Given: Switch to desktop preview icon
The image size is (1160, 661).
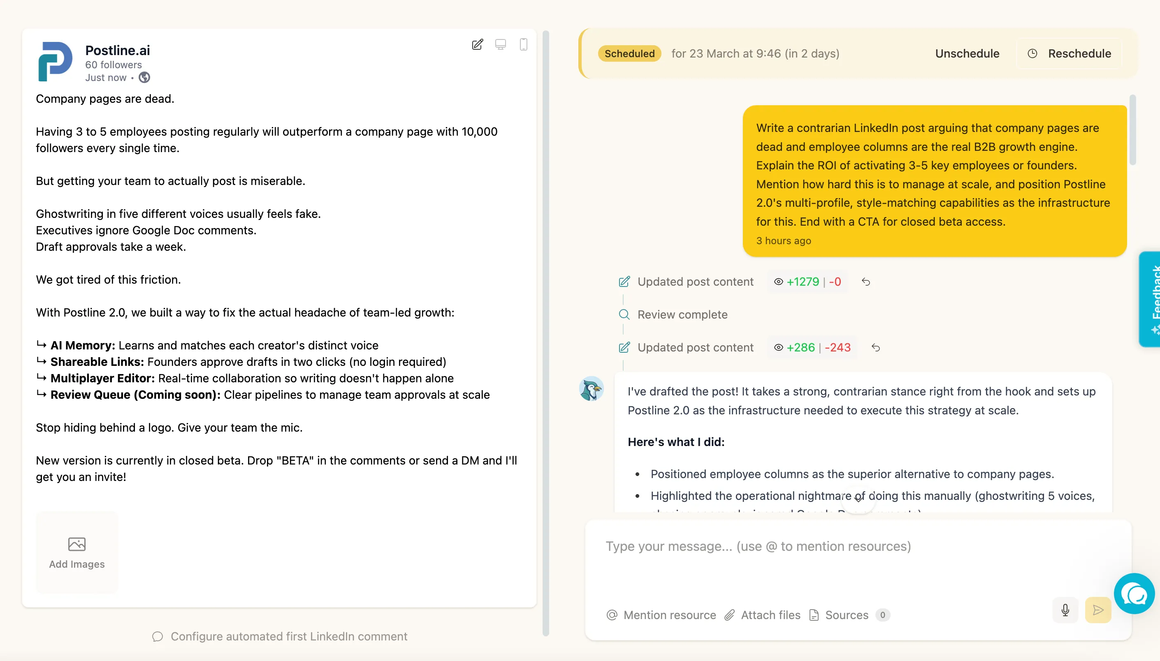Looking at the screenshot, I should pyautogui.click(x=501, y=44).
